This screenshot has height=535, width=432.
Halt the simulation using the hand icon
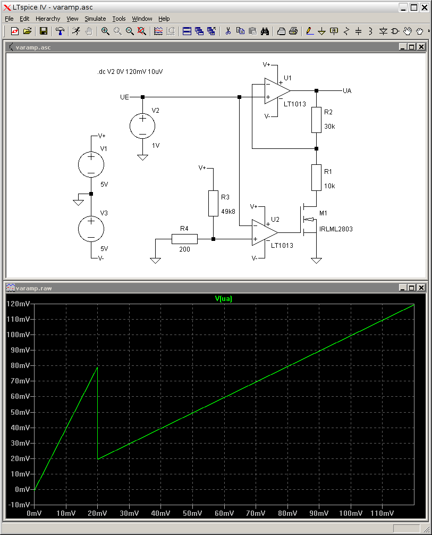point(89,31)
